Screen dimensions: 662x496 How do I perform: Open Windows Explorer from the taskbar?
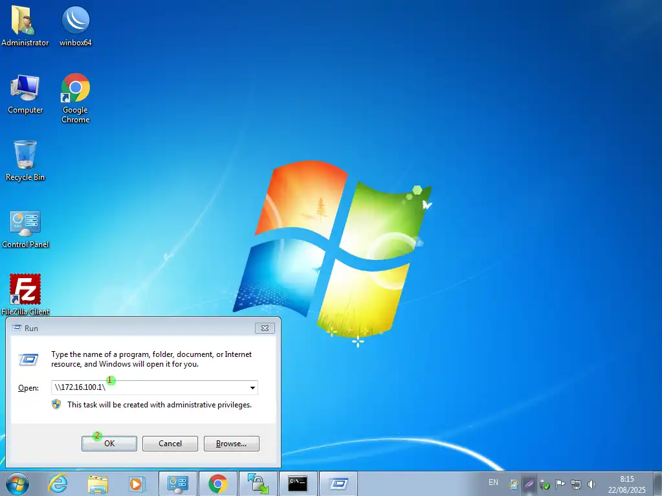98,484
